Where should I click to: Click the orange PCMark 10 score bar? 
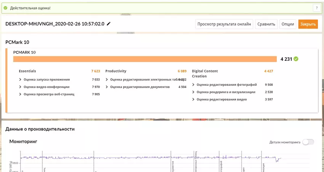click(x=145, y=59)
